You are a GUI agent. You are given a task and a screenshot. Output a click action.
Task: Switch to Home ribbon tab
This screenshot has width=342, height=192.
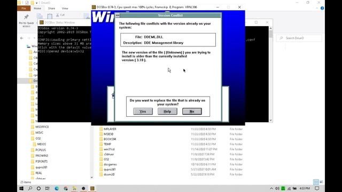(x=37, y=9)
